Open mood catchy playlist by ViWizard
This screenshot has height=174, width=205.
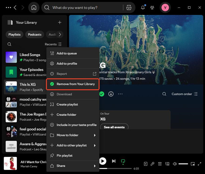click(x=26, y=102)
